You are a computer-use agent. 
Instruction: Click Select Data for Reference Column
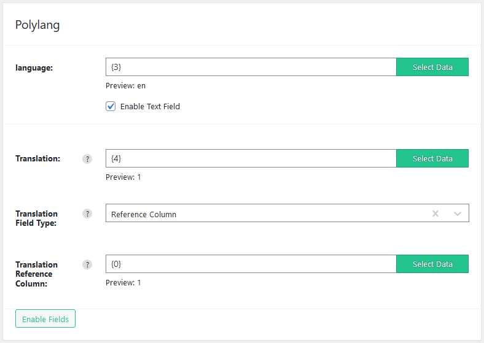(432, 264)
